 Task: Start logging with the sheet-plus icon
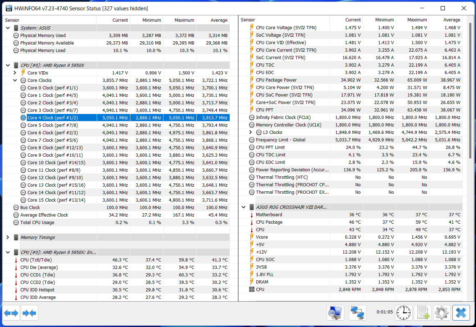tap(422, 313)
